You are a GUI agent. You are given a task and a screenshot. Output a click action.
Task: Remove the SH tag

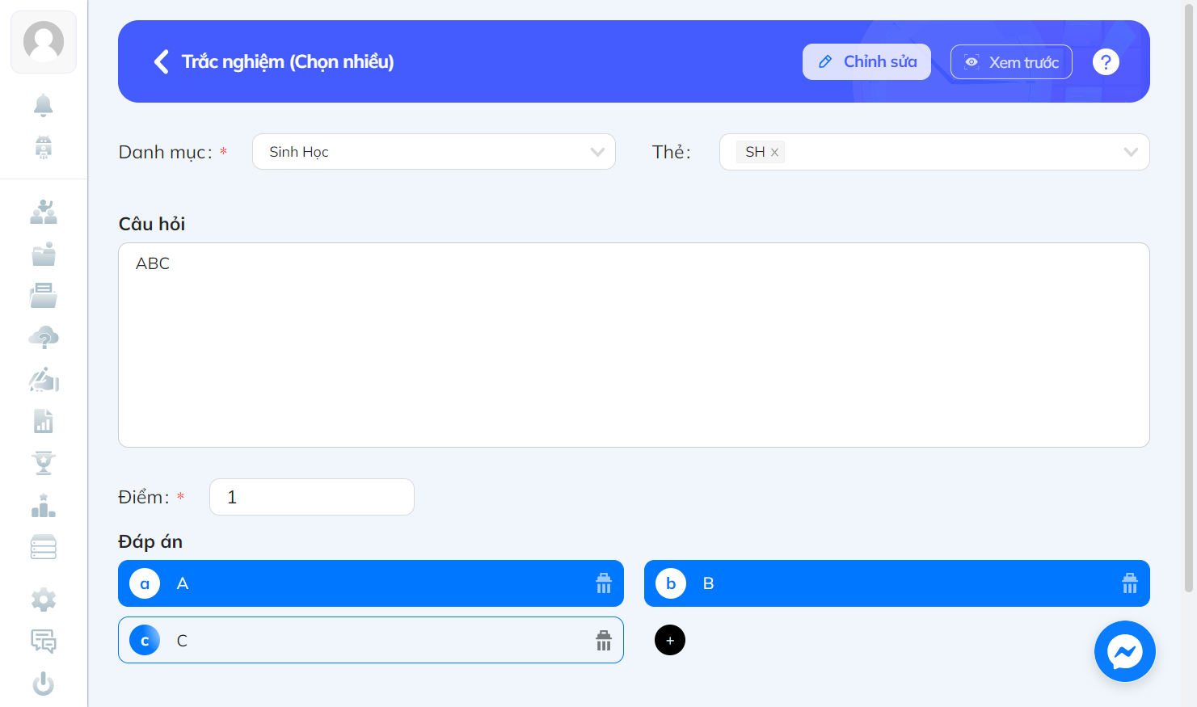coord(774,152)
